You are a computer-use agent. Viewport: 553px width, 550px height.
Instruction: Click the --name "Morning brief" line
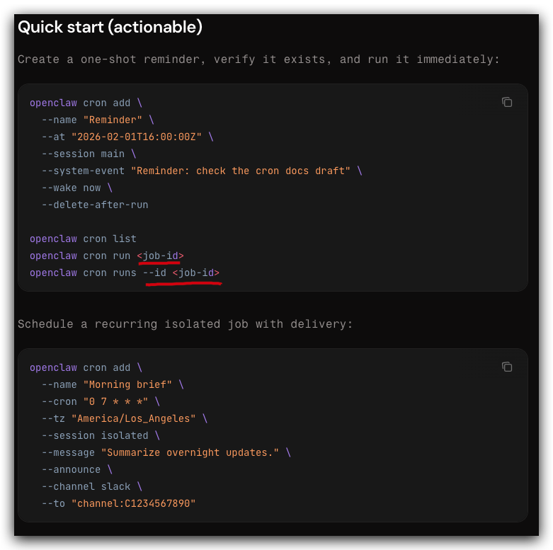coord(113,384)
